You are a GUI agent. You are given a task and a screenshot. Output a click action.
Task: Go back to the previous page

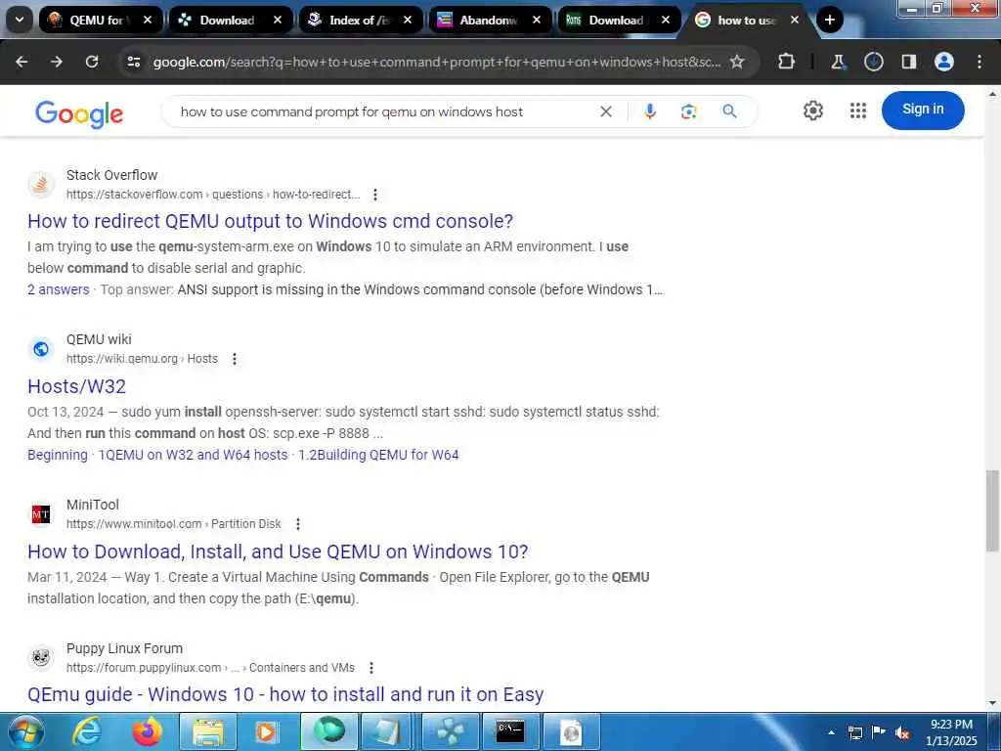(x=22, y=62)
